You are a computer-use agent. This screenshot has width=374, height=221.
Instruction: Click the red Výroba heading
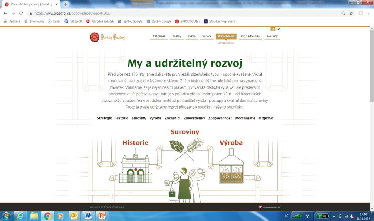231,142
